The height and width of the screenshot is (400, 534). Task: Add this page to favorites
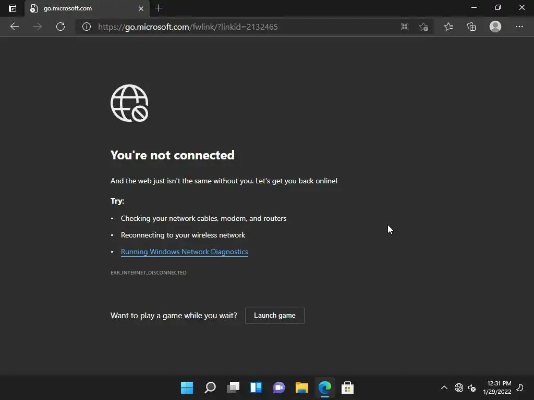coord(423,27)
